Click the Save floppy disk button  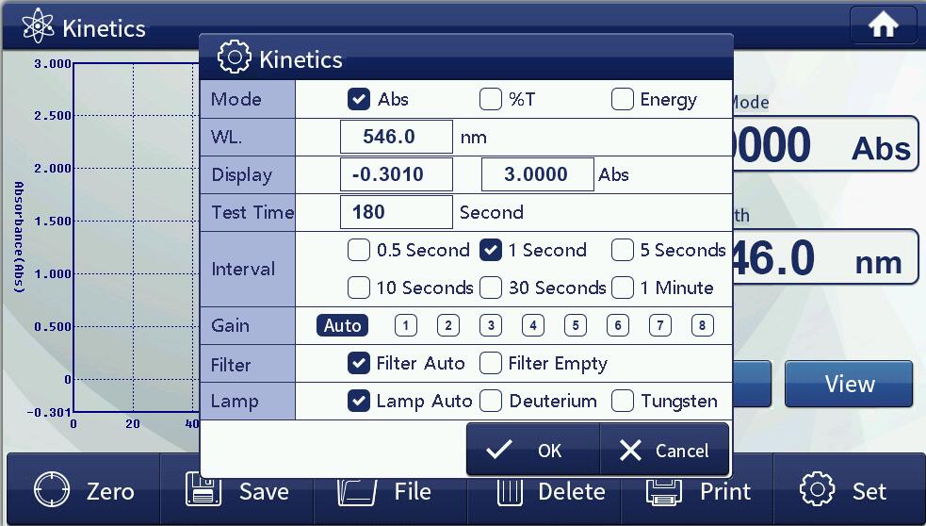[x=236, y=491]
